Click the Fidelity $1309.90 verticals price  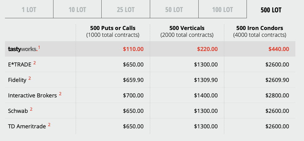coord(206,80)
